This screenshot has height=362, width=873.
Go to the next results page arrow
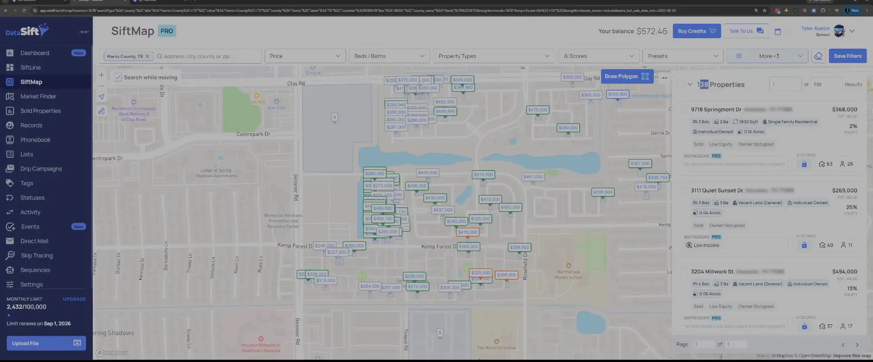click(857, 345)
